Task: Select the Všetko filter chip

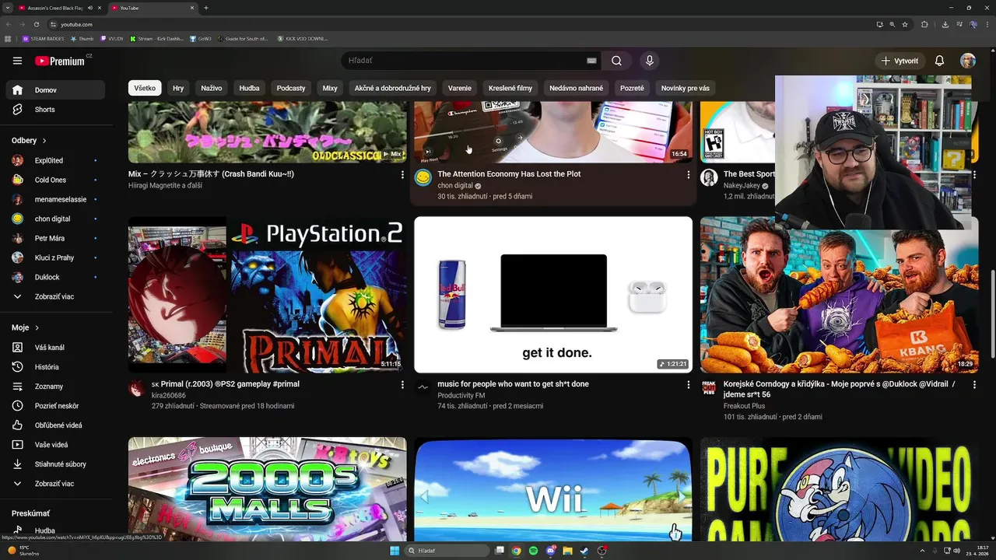Action: click(145, 88)
